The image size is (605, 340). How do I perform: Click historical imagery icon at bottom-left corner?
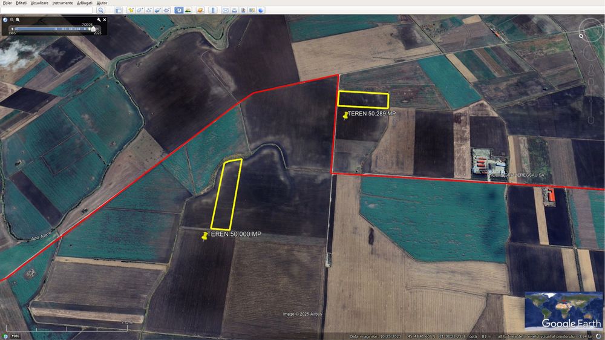5,336
